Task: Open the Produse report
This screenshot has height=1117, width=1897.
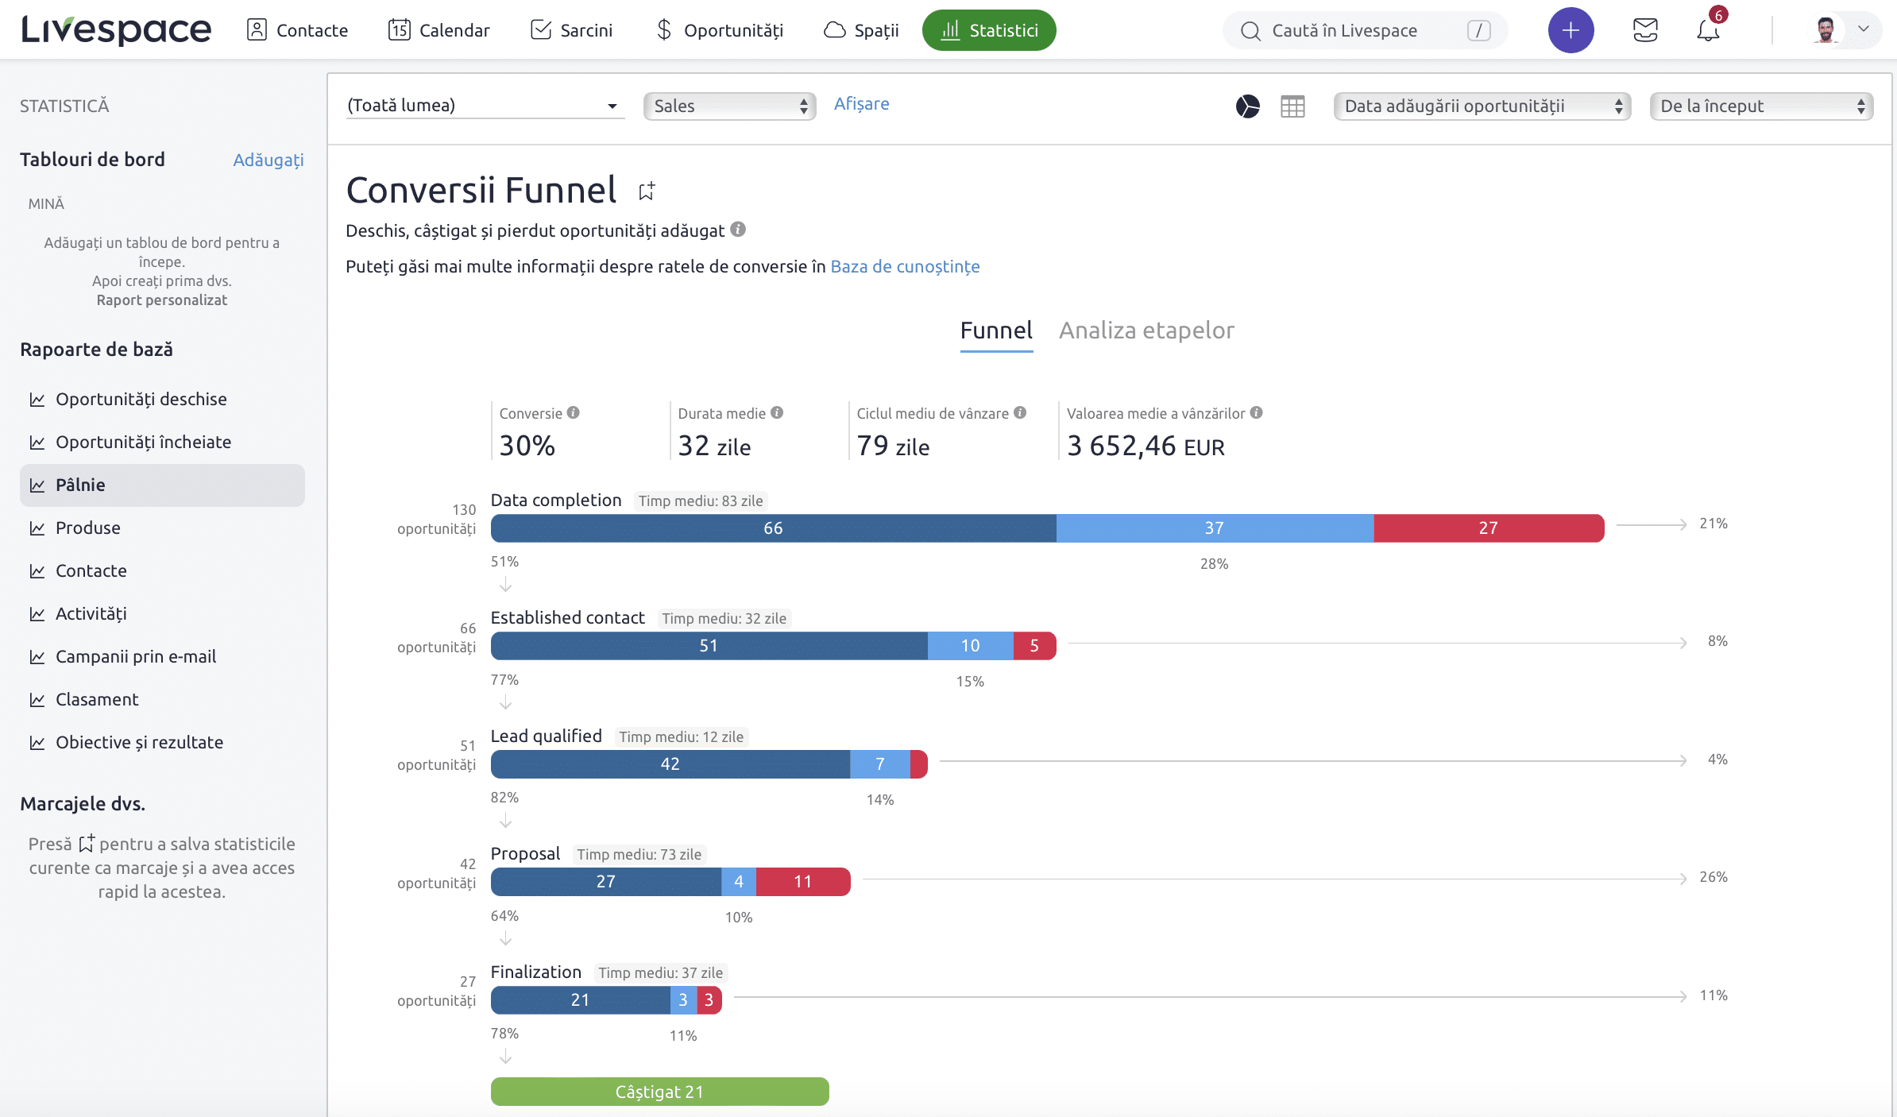Action: pos(162,528)
